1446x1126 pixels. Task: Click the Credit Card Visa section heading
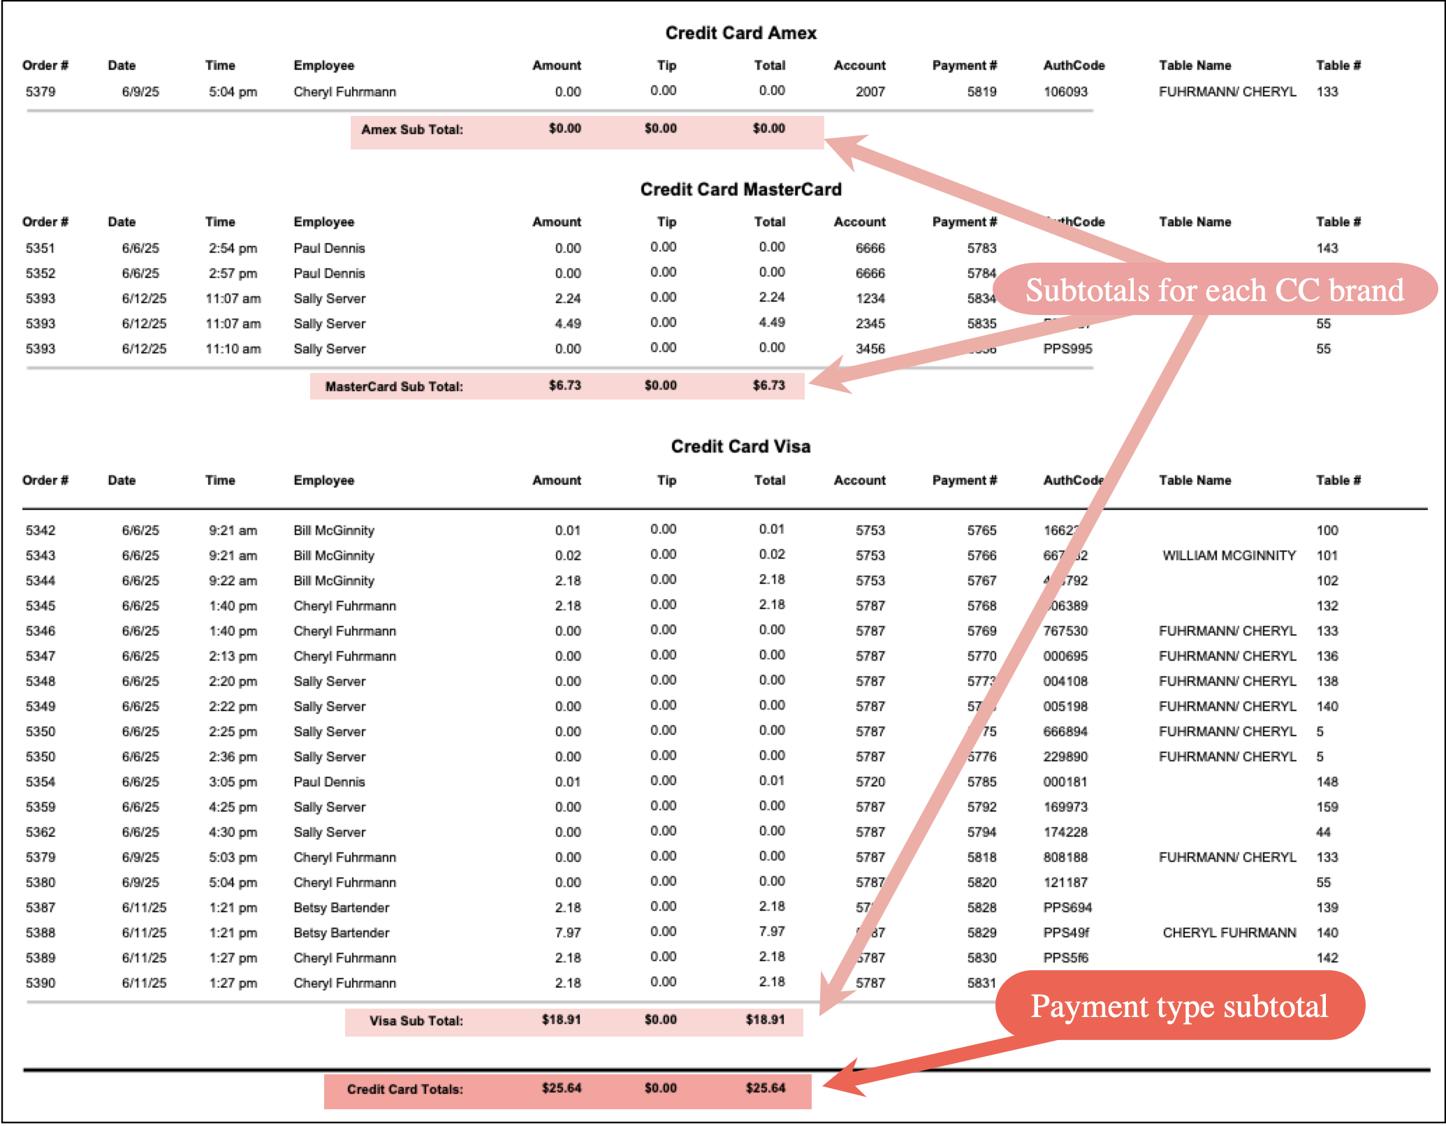pyautogui.click(x=740, y=446)
